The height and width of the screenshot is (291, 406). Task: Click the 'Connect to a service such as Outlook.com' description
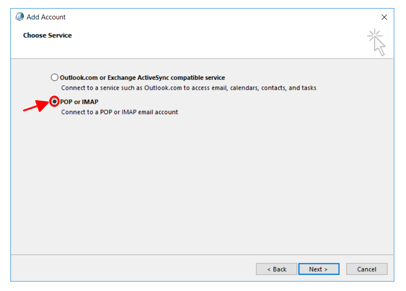click(188, 88)
